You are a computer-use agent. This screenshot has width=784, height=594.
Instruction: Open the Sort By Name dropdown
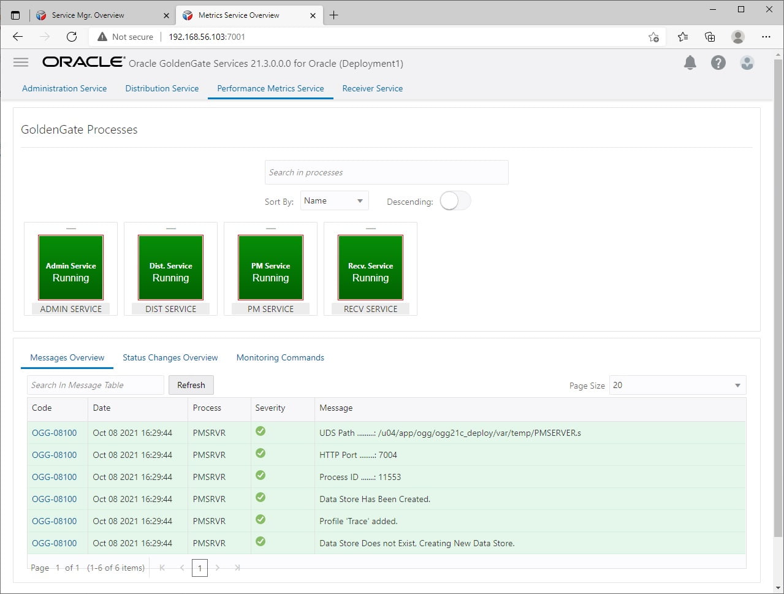[x=334, y=201]
